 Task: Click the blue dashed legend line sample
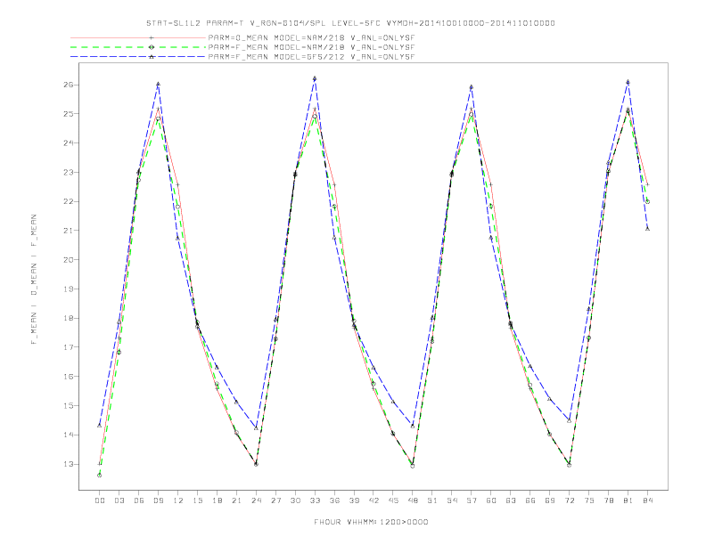[x=138, y=57]
